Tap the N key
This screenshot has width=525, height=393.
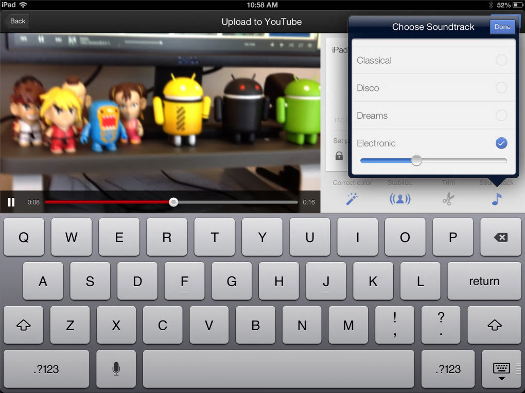[x=302, y=325]
